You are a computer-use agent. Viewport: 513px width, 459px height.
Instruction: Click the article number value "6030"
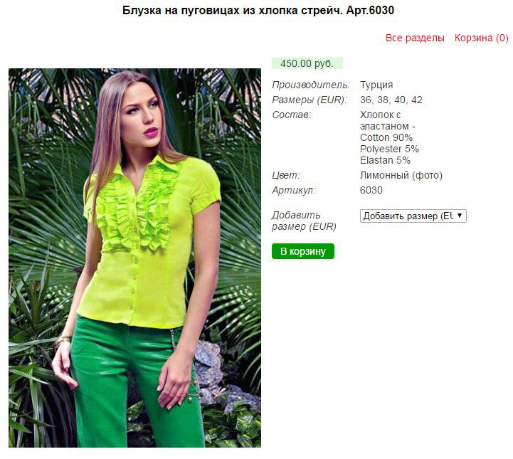coord(371,191)
